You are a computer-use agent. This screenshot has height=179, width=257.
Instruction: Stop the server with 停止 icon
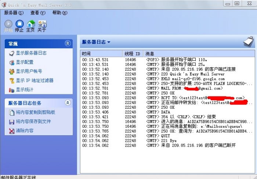19,24
